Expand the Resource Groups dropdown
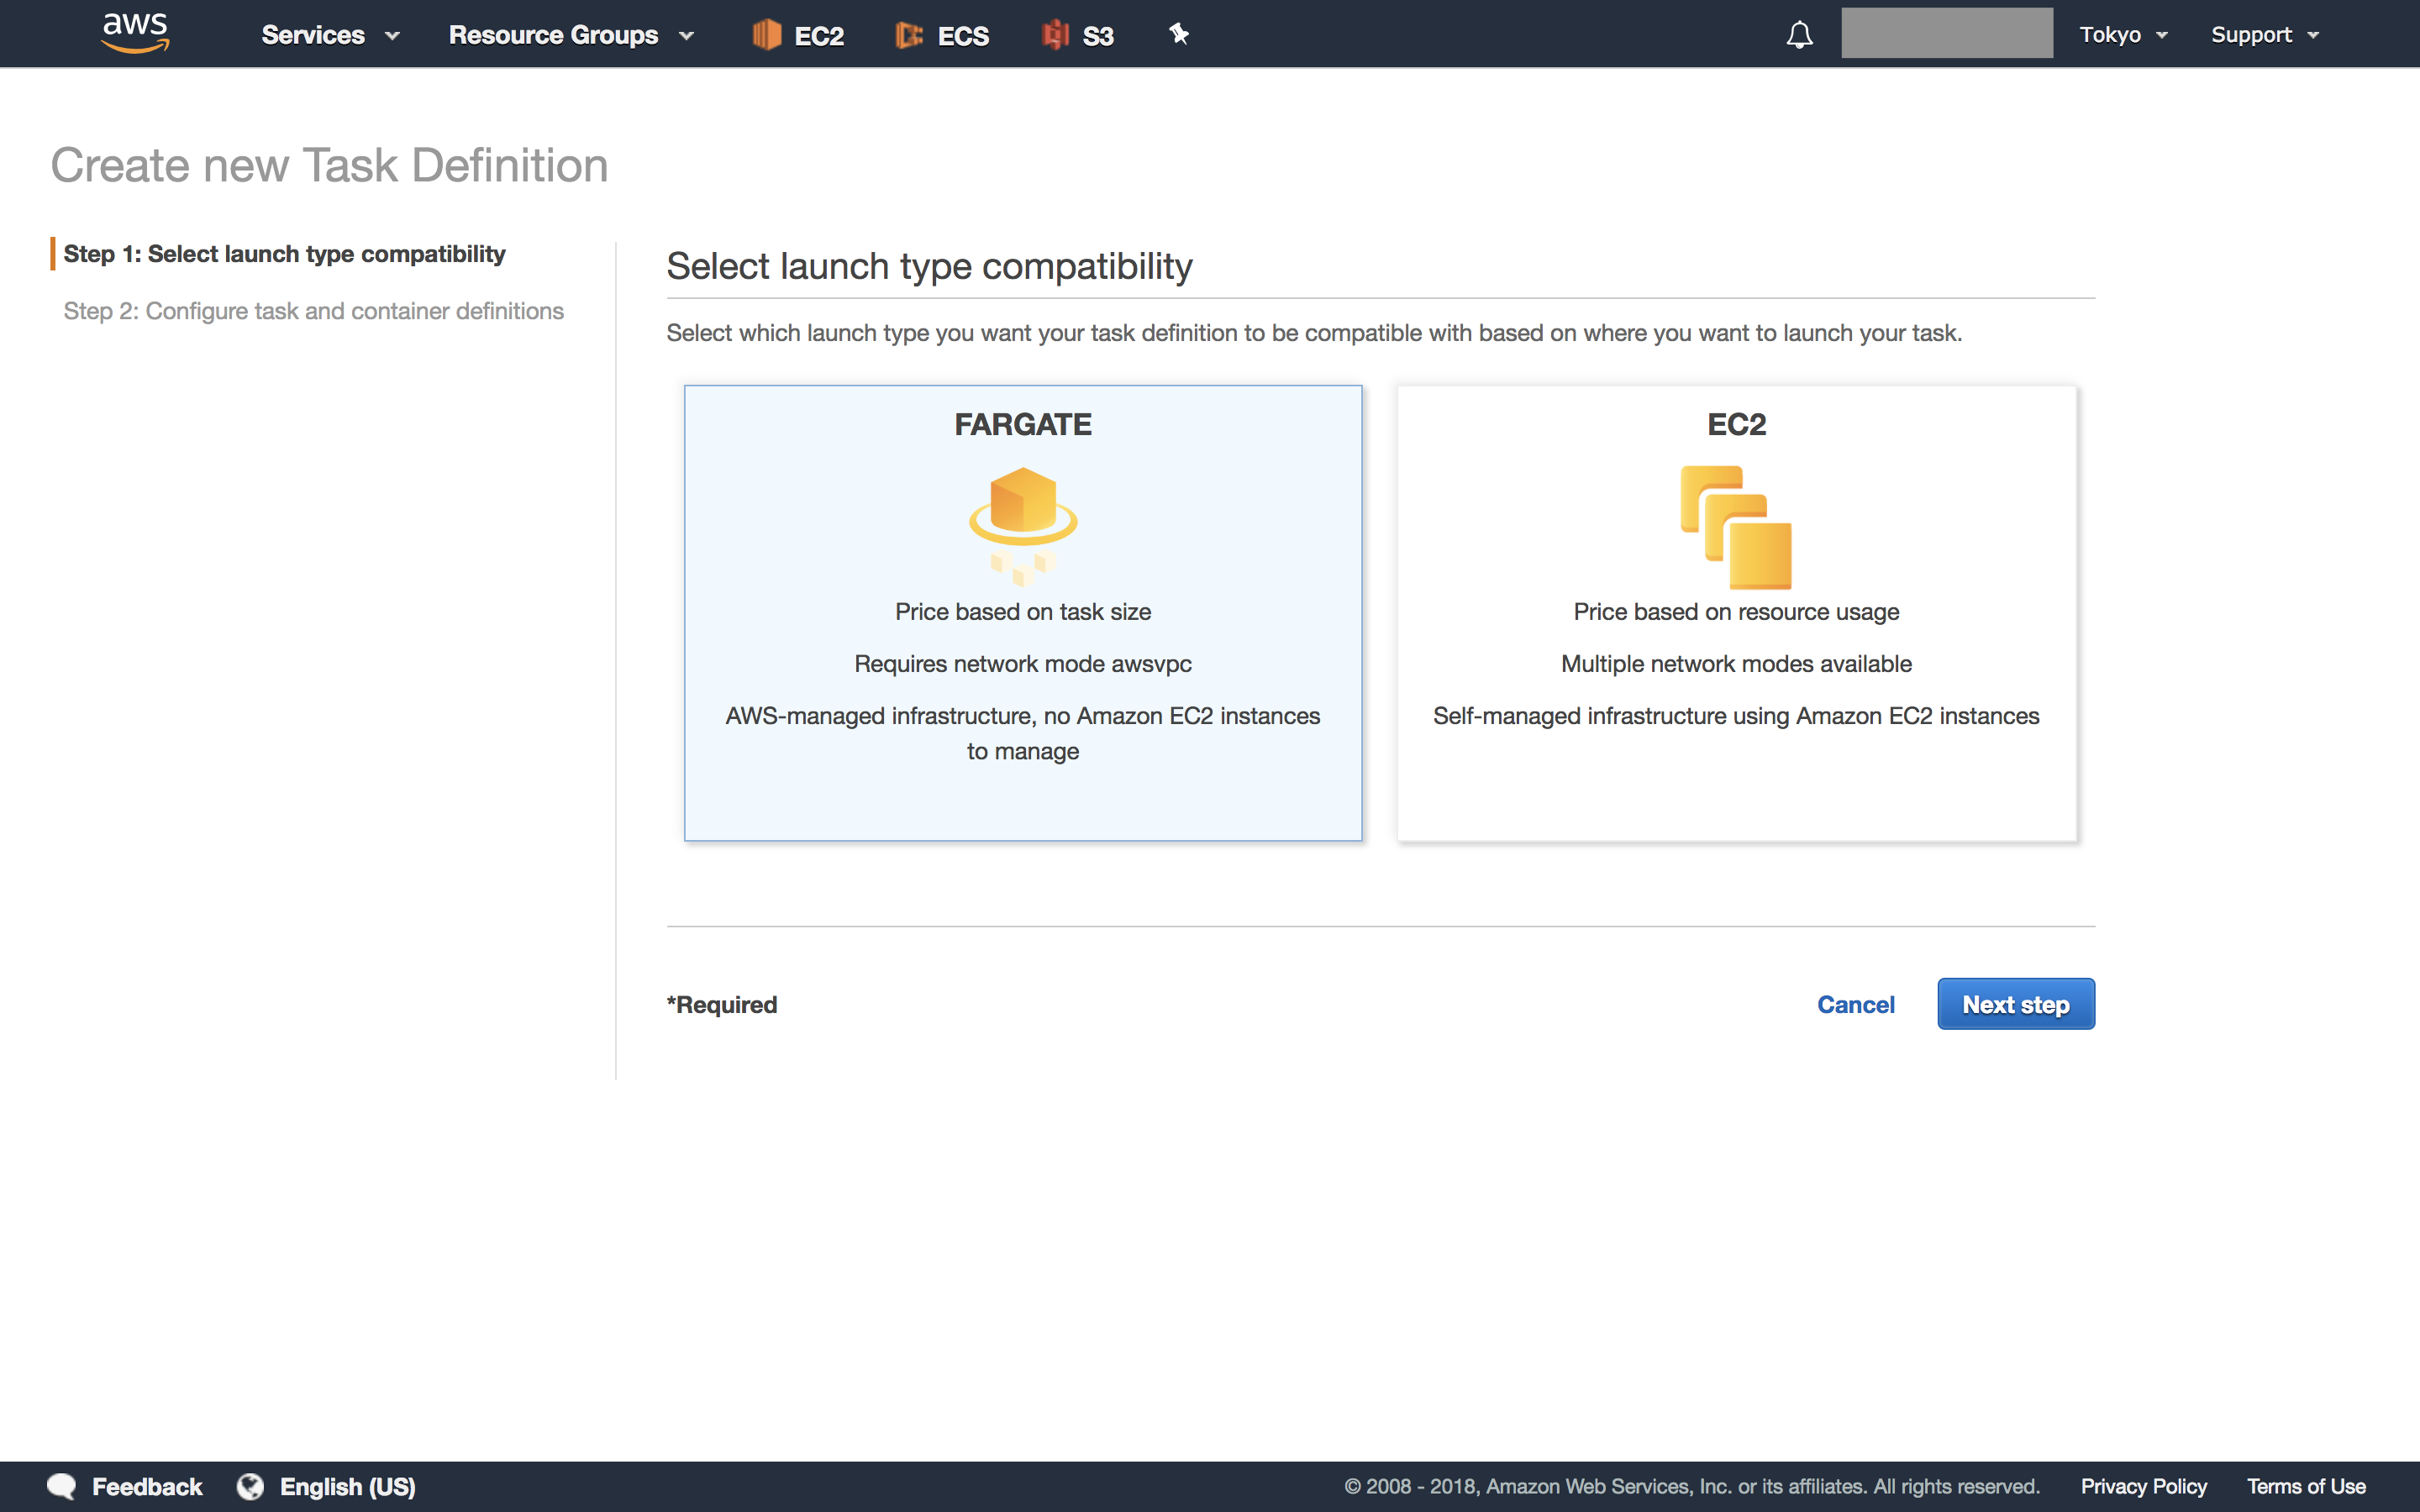 [571, 35]
